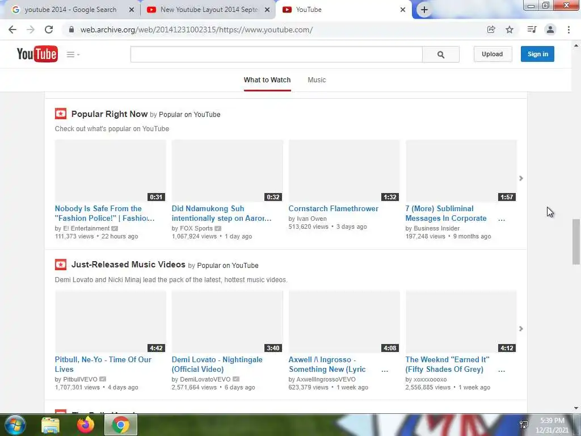Screen dimensions: 581x436
Task: Open Demi Lovato - Nightingale video link
Action: click(x=217, y=364)
